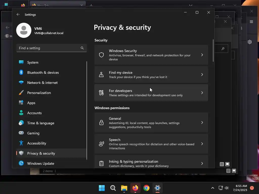Click the network icon in system tray
This screenshot has height=194, width=259.
221,188
